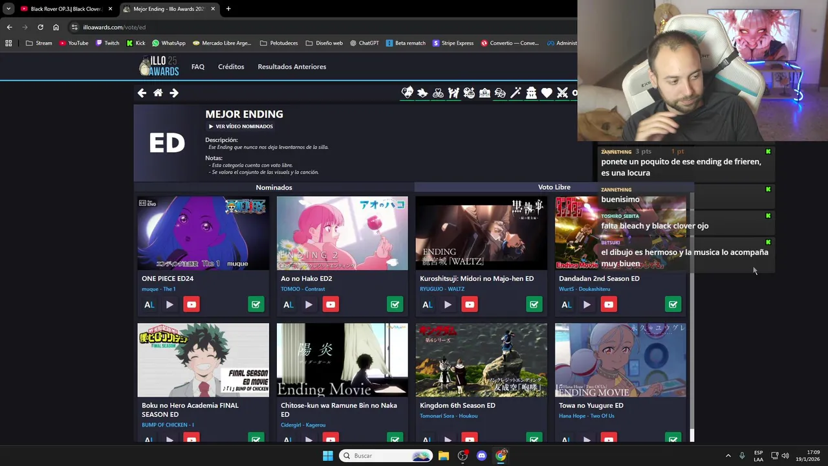
Task: Select the laughing face category icon
Action: click(469, 93)
